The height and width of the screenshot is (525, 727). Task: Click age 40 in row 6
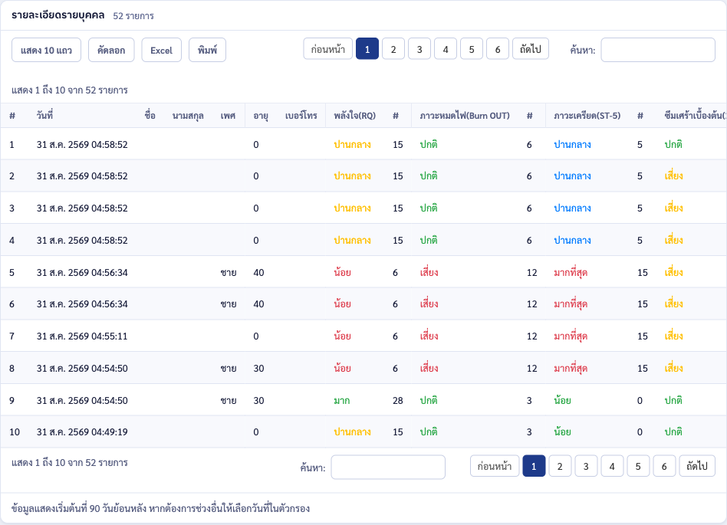(258, 304)
